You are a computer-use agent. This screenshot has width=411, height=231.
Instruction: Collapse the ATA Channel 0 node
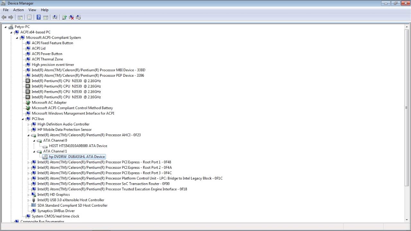[34, 141]
